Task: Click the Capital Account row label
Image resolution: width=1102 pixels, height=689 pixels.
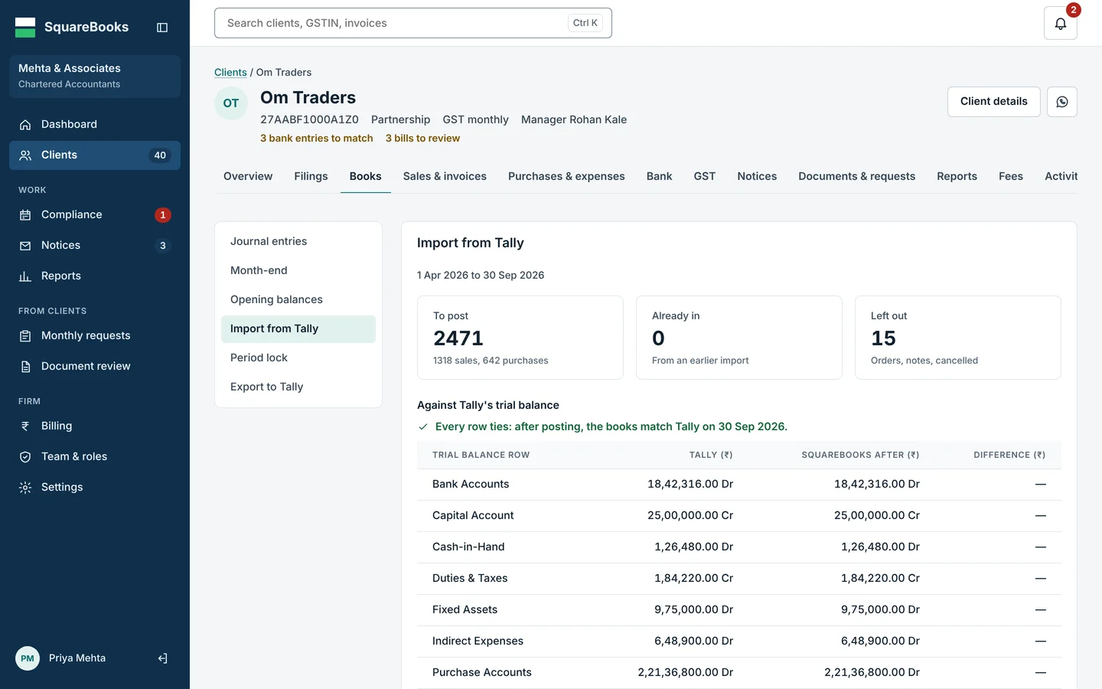Action: click(473, 515)
